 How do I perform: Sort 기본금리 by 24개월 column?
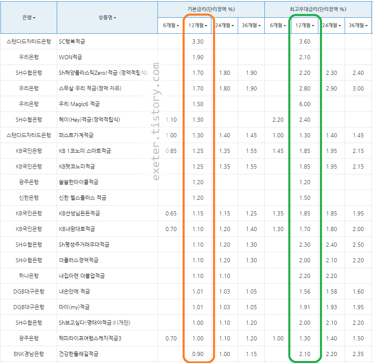(x=225, y=25)
